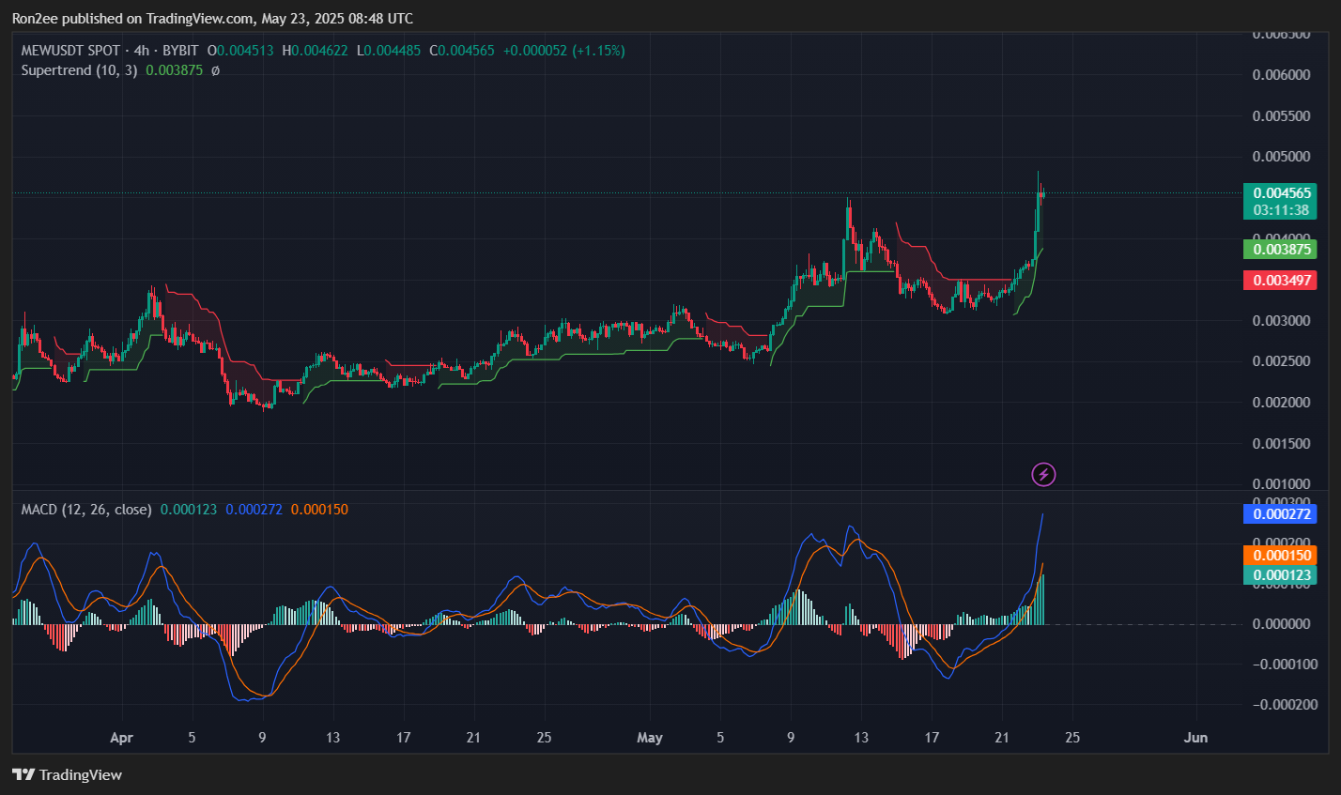Screen dimensions: 1341x795
Task: Click the 03:11:38 candle countdown timer
Action: [x=1280, y=210]
